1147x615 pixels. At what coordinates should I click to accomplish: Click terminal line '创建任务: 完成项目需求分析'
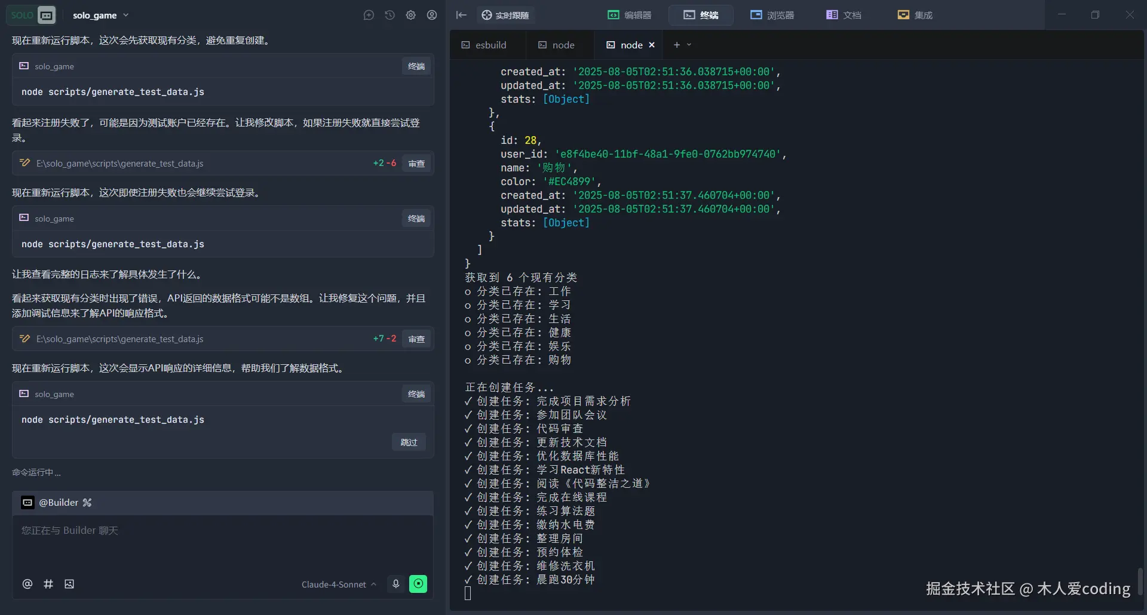pos(548,401)
